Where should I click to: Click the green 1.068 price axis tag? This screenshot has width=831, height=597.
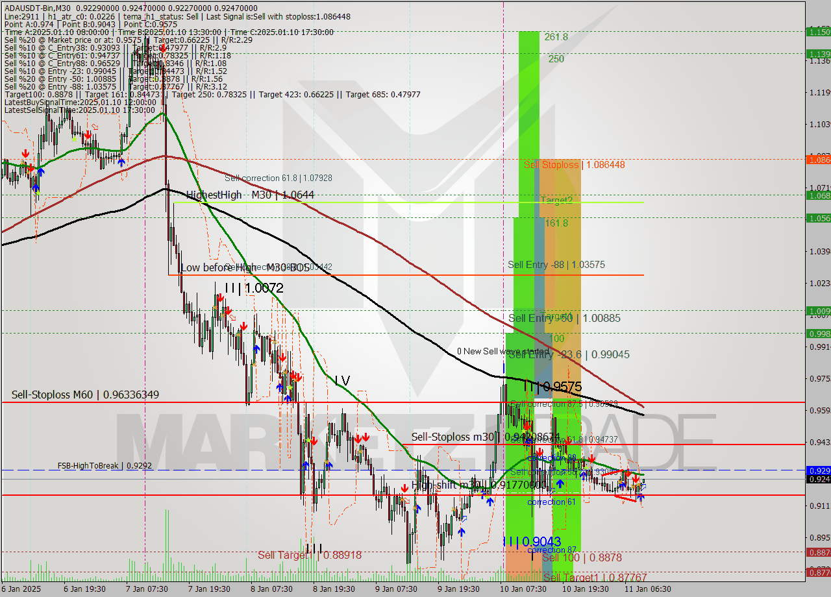(818, 195)
